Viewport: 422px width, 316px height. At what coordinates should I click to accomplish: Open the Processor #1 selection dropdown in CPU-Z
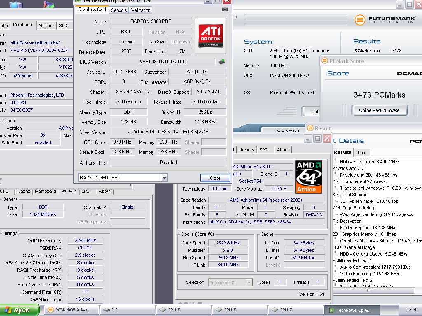pyautogui.click(x=249, y=282)
